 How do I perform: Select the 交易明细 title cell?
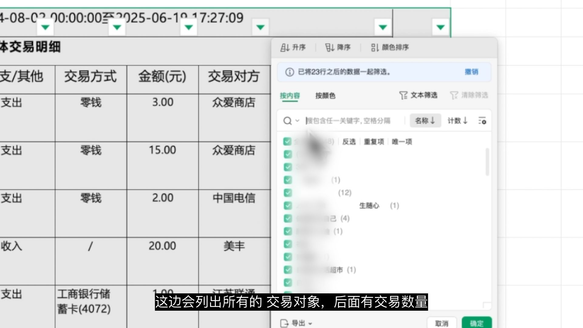click(x=135, y=51)
